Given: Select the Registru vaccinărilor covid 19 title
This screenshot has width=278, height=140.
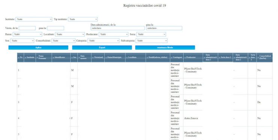Looking at the screenshot, I should 145,6.
